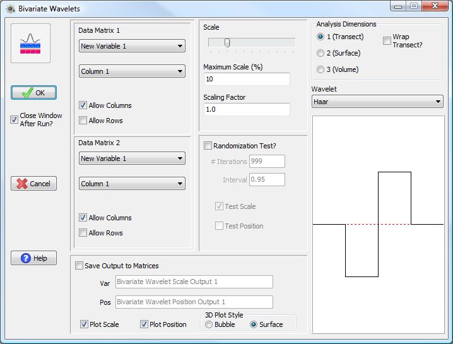Screen dimensions: 453x344
Task: Cancel the Bivariate Wavelets dialog
Action: tap(34, 184)
